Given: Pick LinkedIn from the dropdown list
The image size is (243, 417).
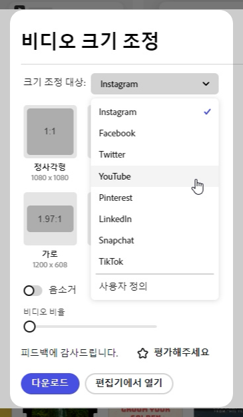Looking at the screenshot, I should (154, 219).
